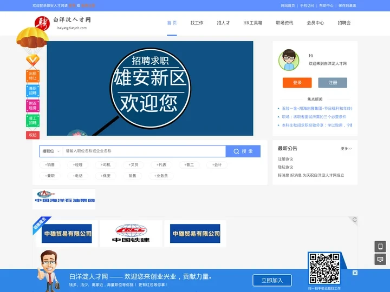Open the 好消息 announcement about site launch
The width and height of the screenshot is (390, 292).
[311, 175]
